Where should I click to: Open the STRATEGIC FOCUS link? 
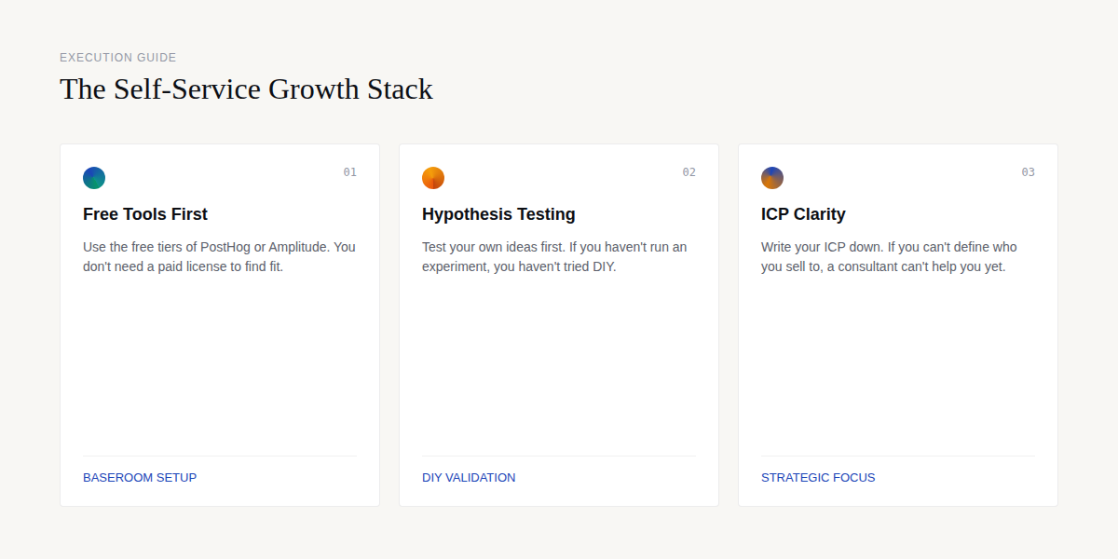point(818,478)
